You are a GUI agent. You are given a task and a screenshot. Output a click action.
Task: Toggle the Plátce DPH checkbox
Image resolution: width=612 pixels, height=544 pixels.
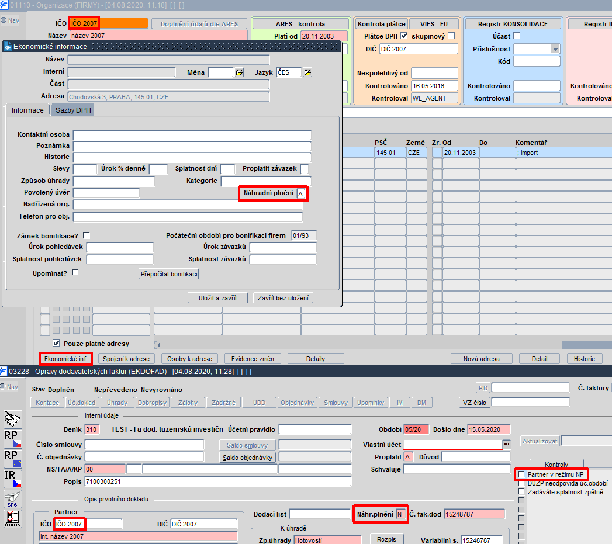click(404, 36)
